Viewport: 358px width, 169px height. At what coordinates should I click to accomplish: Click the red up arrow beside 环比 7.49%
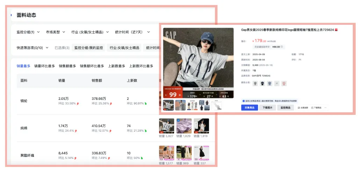tap(109, 158)
